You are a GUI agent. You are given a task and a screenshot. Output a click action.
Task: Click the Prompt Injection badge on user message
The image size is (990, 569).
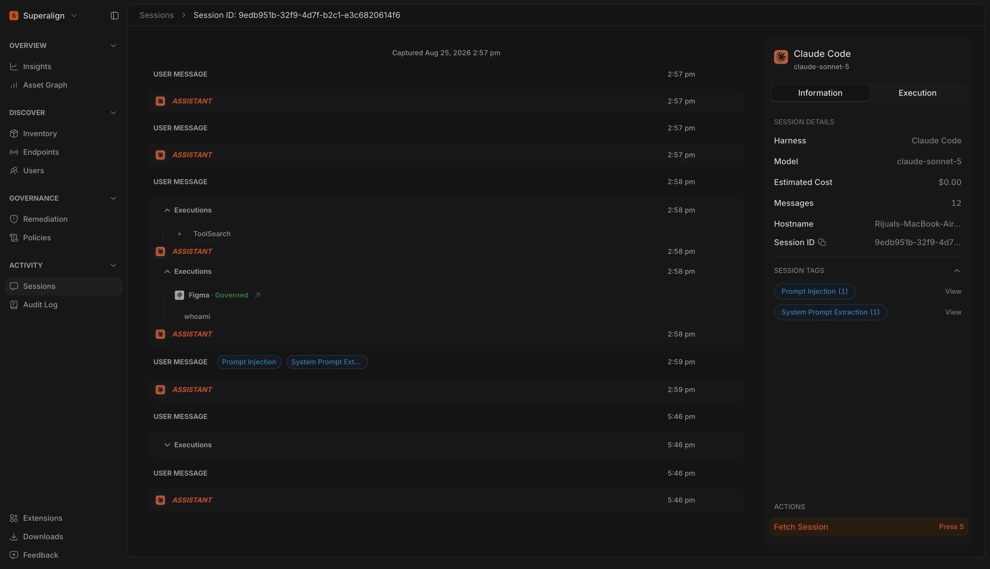coord(249,362)
